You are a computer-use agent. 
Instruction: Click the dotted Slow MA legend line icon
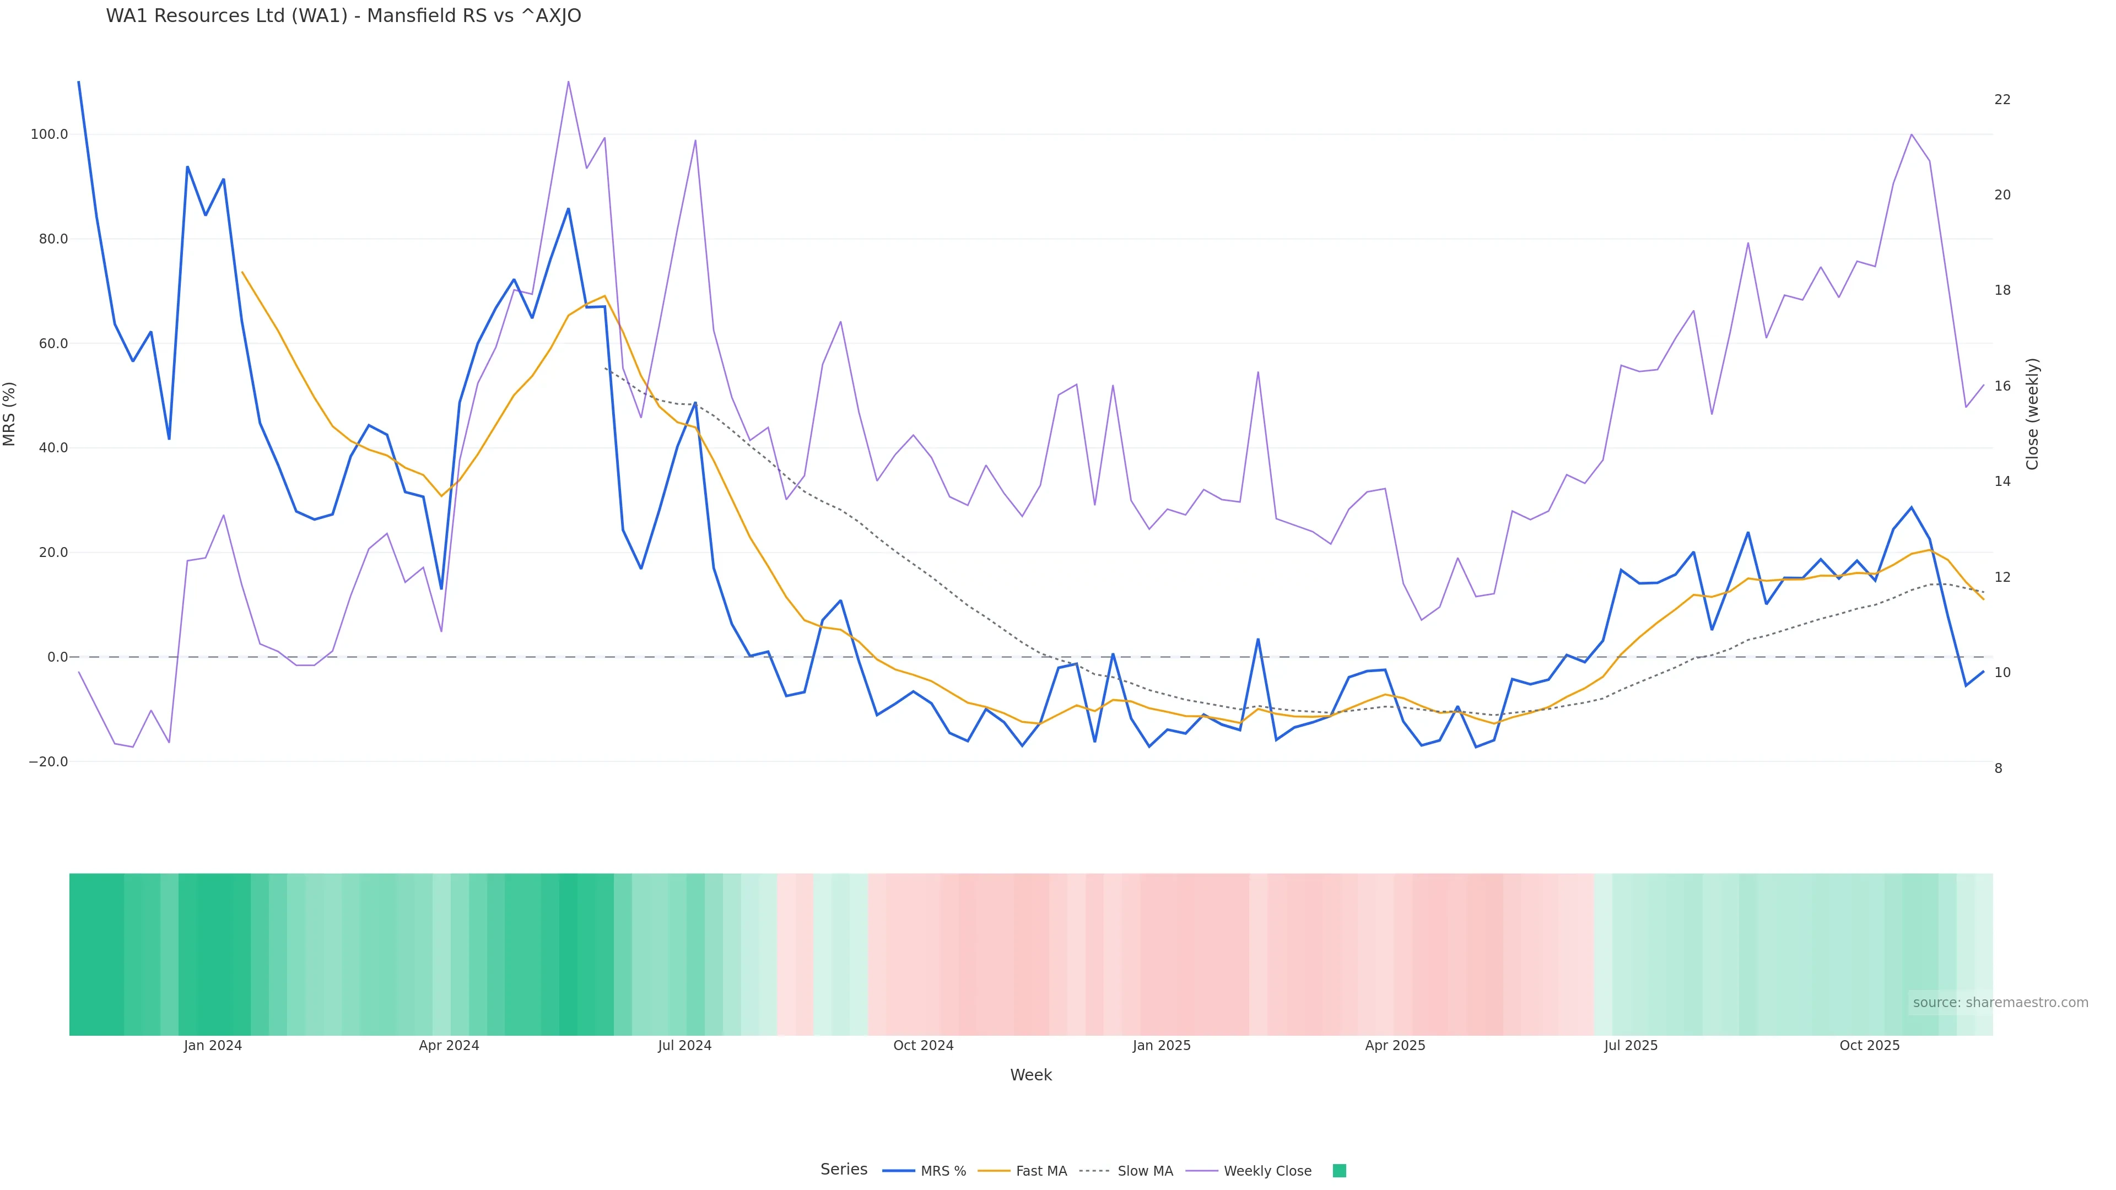tap(1094, 1171)
